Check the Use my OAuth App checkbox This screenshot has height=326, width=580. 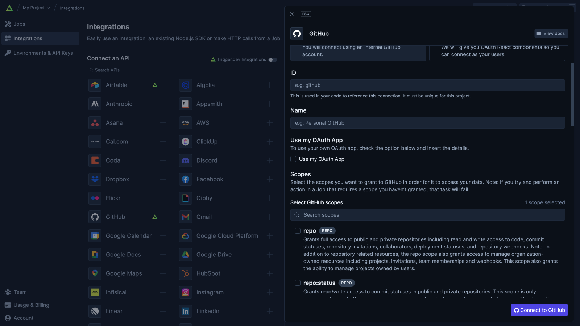293,159
